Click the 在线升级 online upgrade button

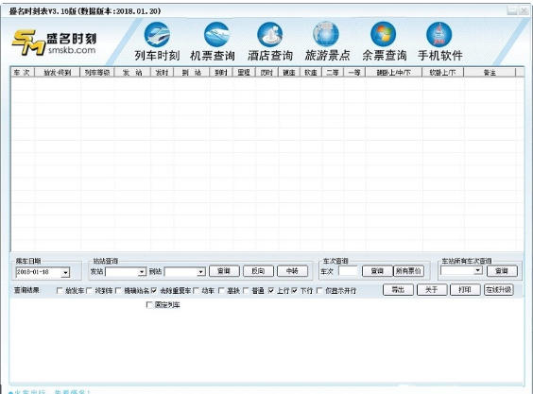coord(499,290)
